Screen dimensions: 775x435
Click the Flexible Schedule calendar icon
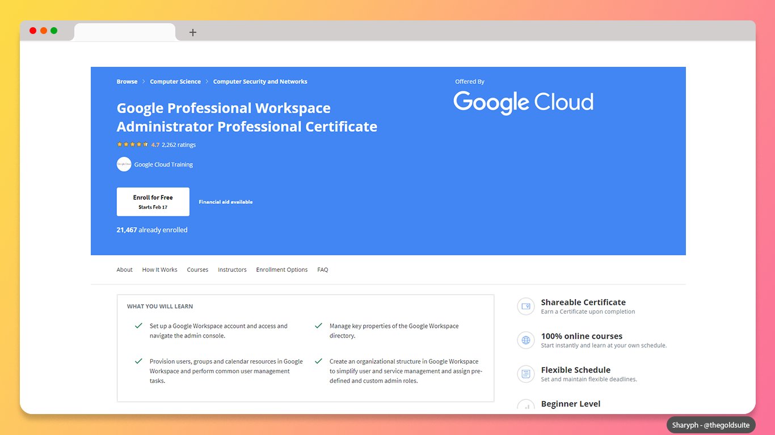(x=526, y=374)
